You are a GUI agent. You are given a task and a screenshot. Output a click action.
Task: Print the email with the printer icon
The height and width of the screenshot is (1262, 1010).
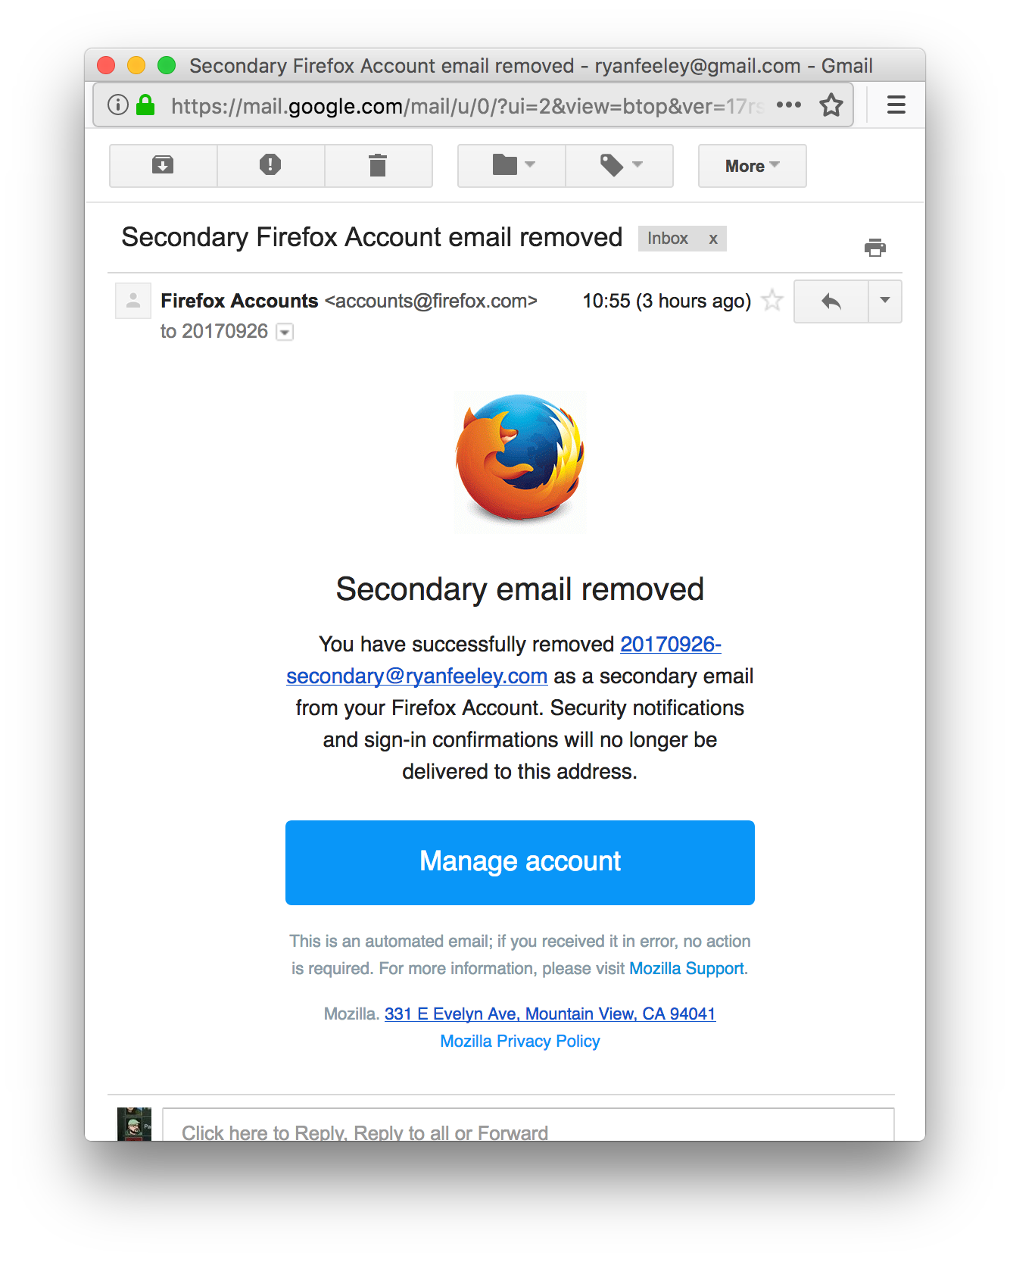875,247
